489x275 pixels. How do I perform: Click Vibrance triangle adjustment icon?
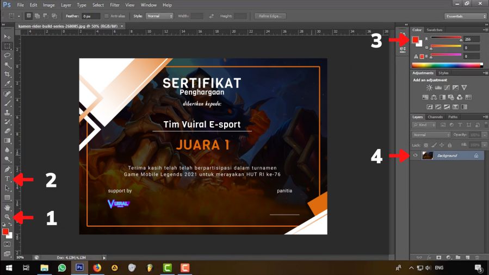pos(464,88)
